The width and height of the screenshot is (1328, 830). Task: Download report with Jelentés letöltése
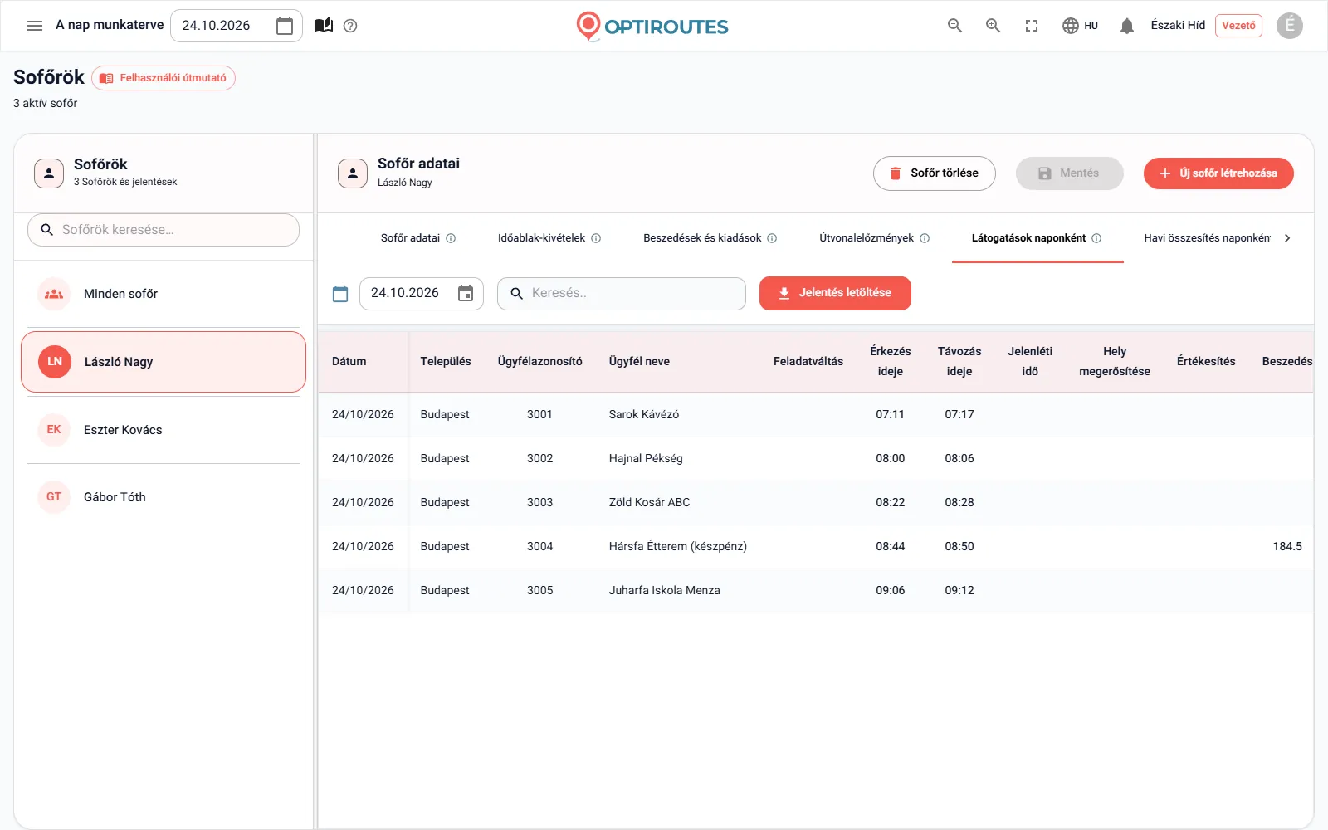pos(835,293)
